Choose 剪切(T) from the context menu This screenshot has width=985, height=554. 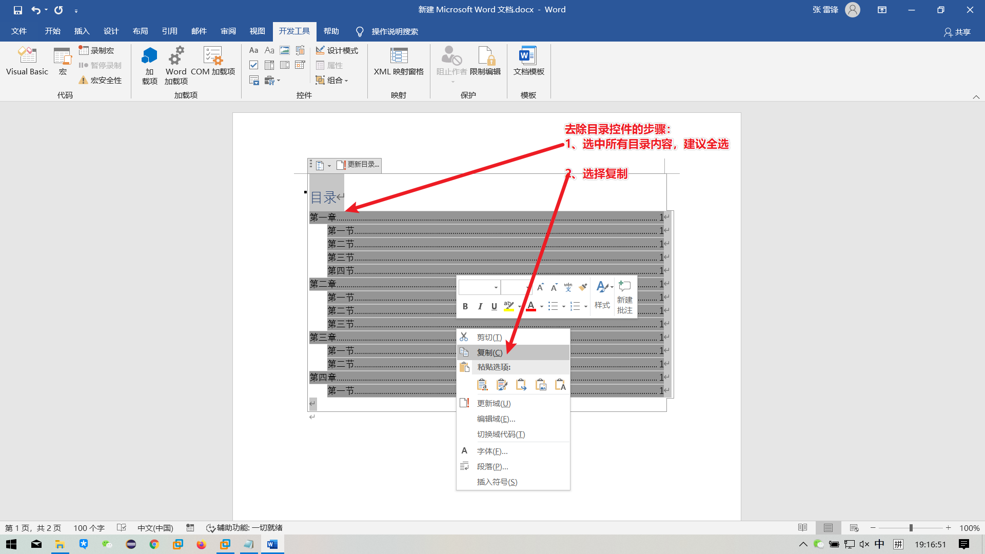point(513,337)
